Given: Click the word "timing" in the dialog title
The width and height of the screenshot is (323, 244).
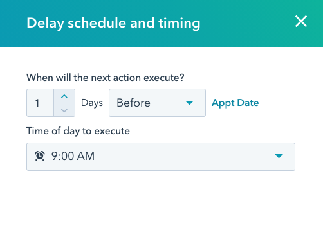Looking at the screenshot, I should click(x=180, y=23).
